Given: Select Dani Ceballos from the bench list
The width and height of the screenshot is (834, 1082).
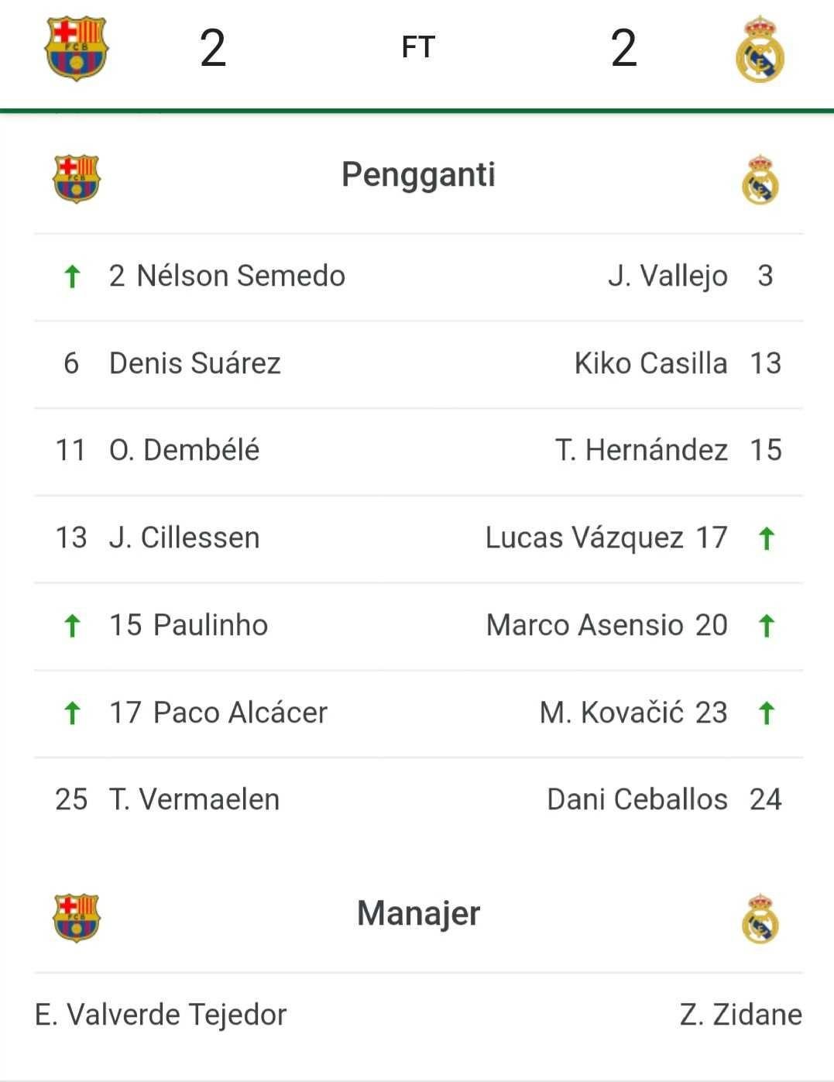Looking at the screenshot, I should click(637, 800).
